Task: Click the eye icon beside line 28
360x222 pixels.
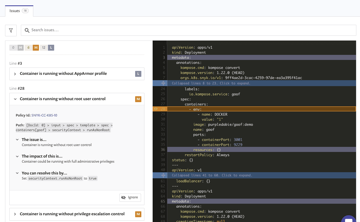Action: 155,109
